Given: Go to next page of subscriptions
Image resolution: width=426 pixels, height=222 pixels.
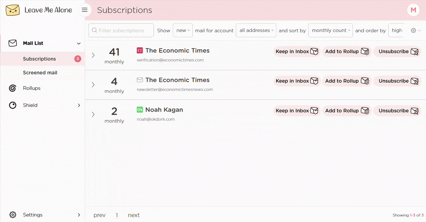Looking at the screenshot, I should coord(134,215).
